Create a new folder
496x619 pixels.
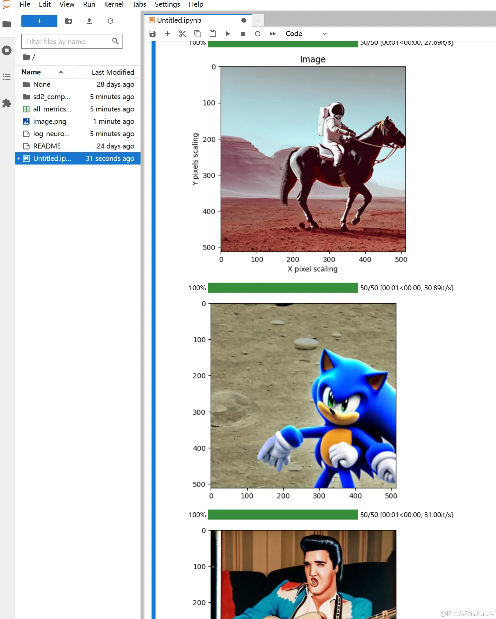click(68, 21)
